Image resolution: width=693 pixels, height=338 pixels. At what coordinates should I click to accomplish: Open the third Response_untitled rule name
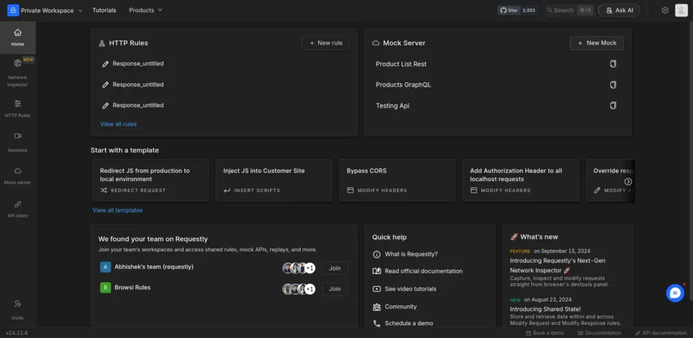pos(138,105)
